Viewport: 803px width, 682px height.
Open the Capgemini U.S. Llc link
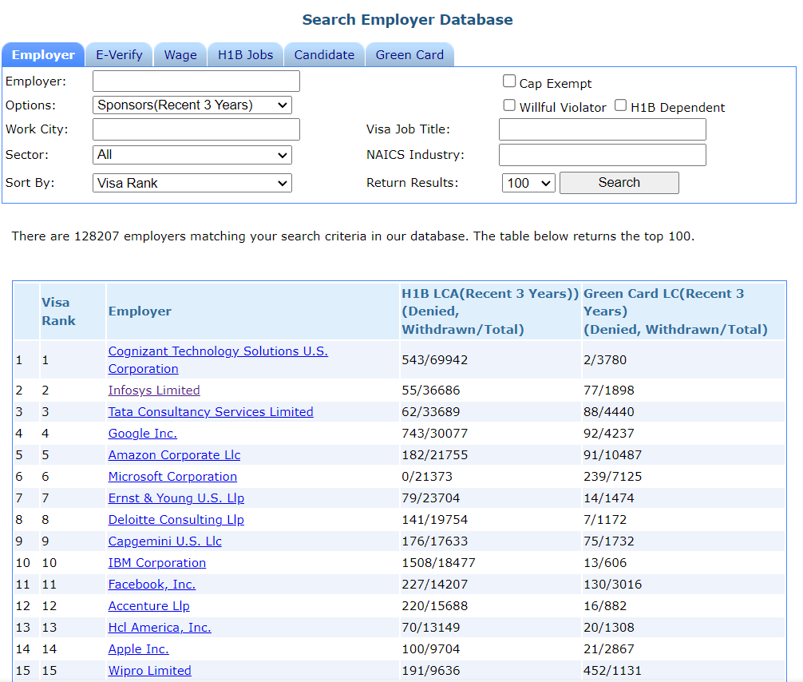(165, 541)
